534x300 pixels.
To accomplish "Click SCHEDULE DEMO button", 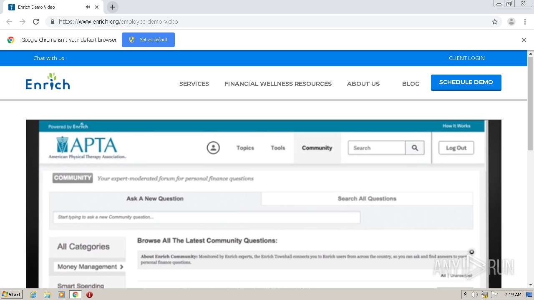I will pyautogui.click(x=466, y=82).
